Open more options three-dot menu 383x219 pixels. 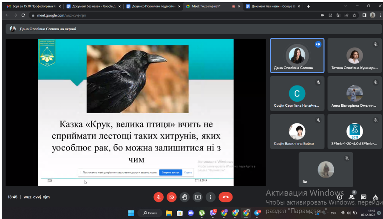pos(210,197)
